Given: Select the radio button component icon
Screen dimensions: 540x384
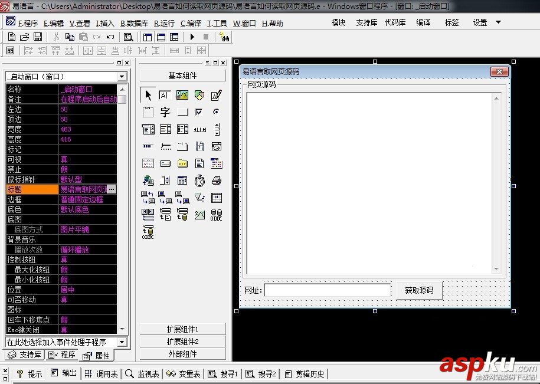Looking at the screenshot, I should pyautogui.click(x=216, y=112).
